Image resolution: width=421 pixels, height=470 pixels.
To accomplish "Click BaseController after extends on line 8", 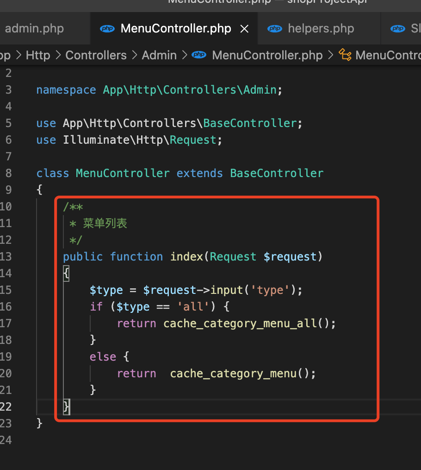I will [x=277, y=173].
